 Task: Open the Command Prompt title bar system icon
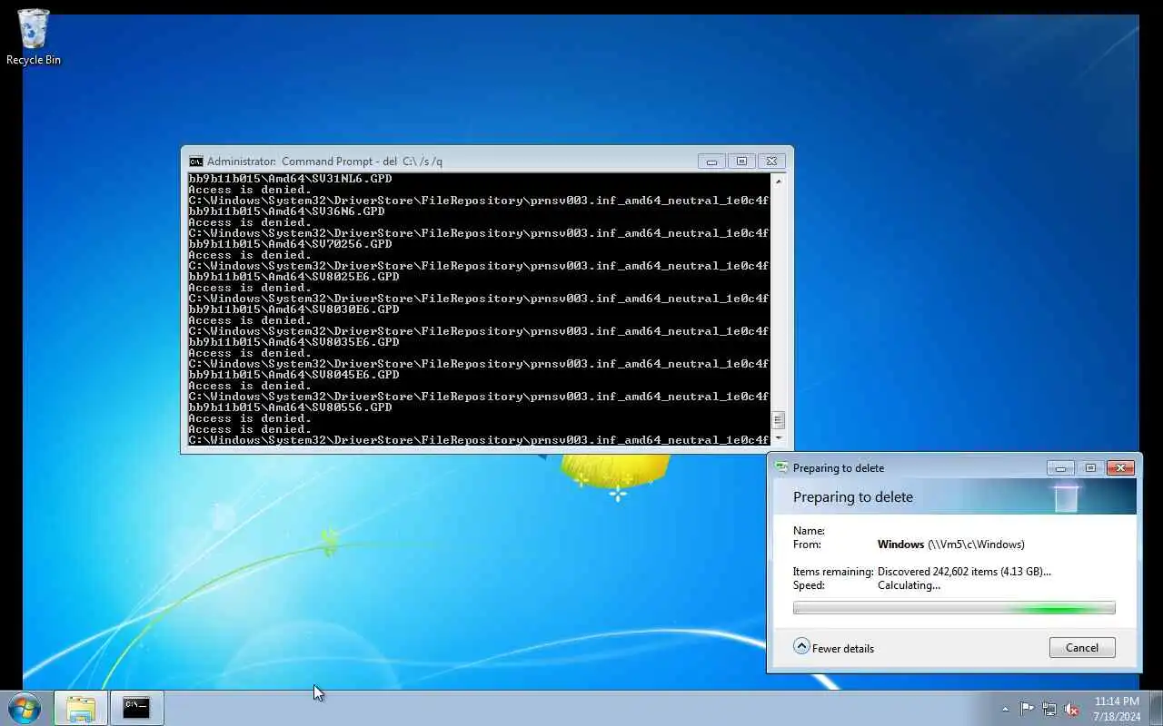pyautogui.click(x=195, y=162)
